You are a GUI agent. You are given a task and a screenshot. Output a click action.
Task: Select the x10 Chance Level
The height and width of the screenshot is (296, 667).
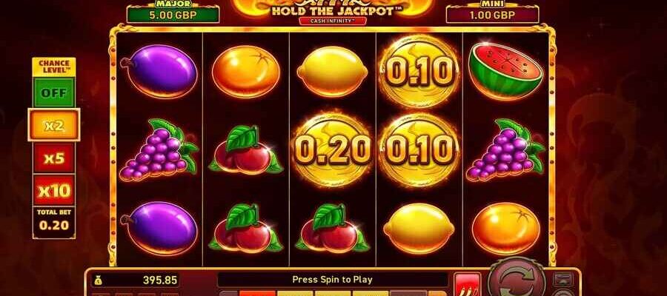[54, 190]
